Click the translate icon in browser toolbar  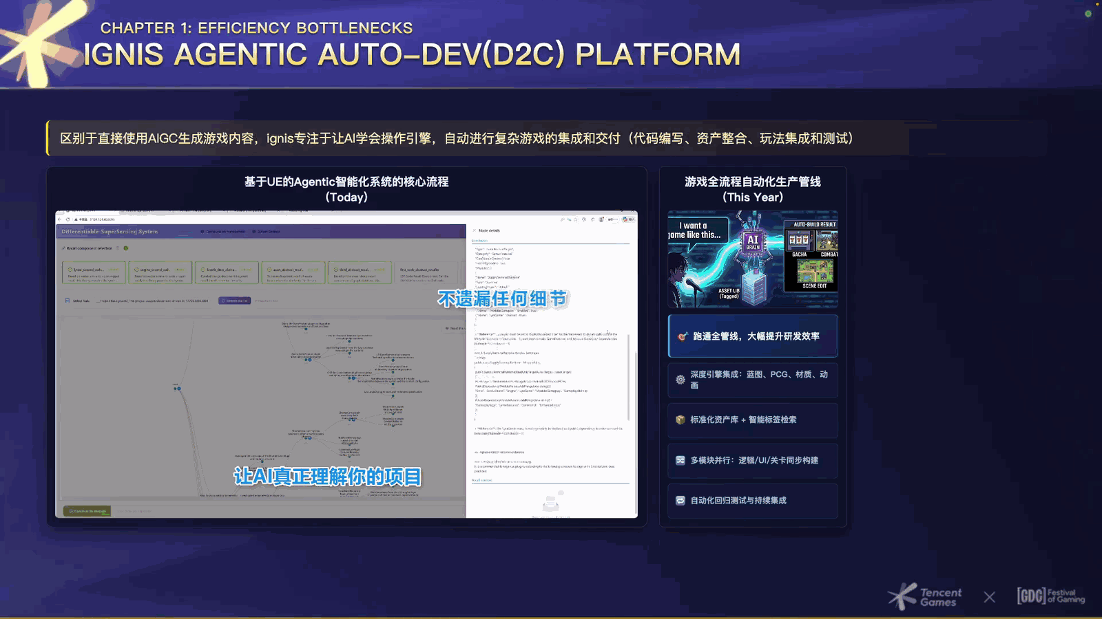click(570, 219)
